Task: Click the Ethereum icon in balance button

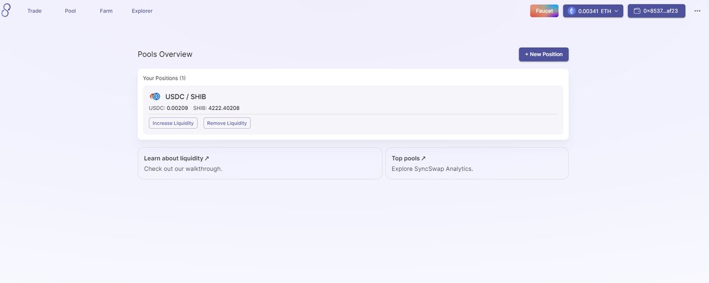Action: pyautogui.click(x=571, y=11)
